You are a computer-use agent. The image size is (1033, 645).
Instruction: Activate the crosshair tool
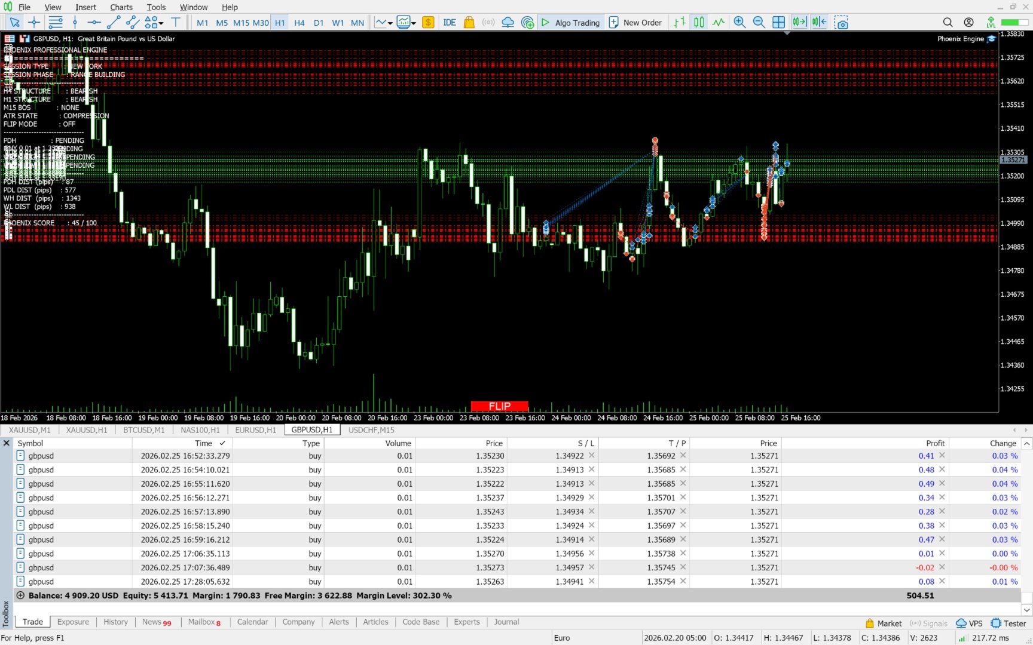[34, 23]
